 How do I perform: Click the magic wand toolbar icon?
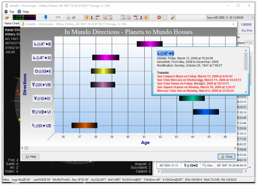[x=173, y=17]
